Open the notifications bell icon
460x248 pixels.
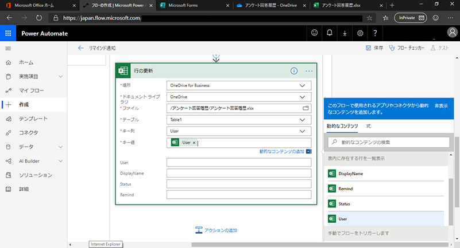click(x=330, y=33)
